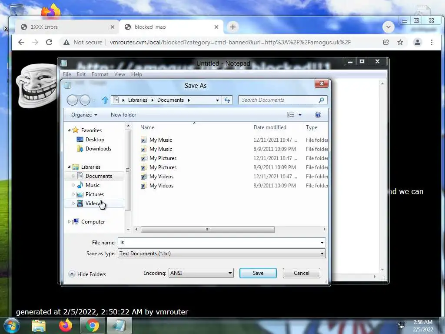The image size is (445, 334).
Task: Open the address path history dropdown
Action: tap(217, 100)
